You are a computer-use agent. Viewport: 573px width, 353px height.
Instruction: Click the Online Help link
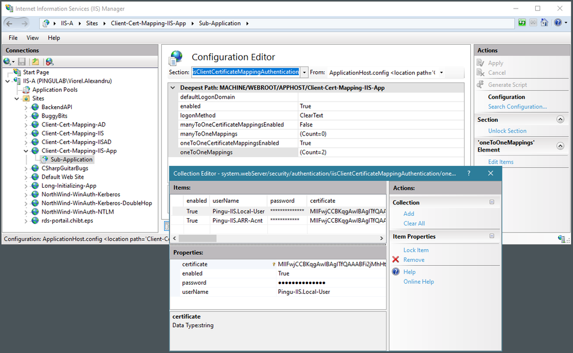pos(418,281)
